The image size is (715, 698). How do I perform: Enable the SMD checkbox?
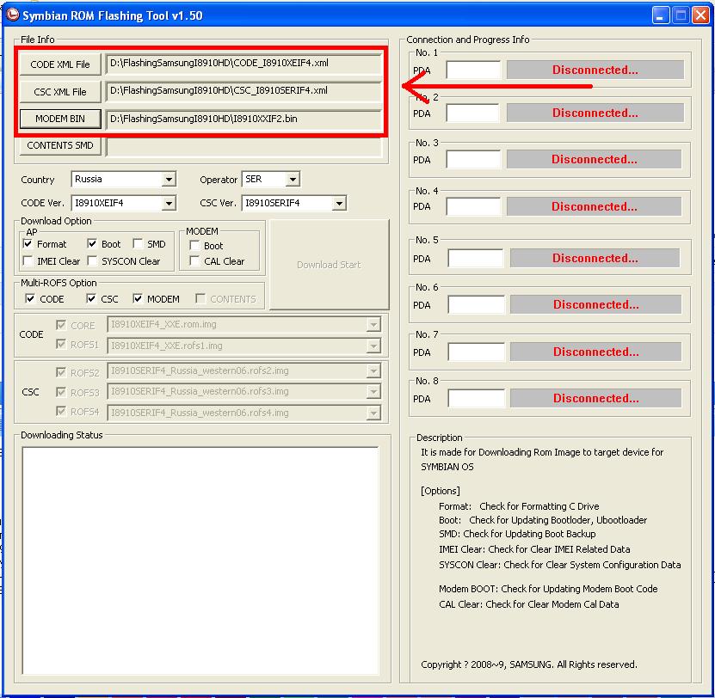pos(138,244)
